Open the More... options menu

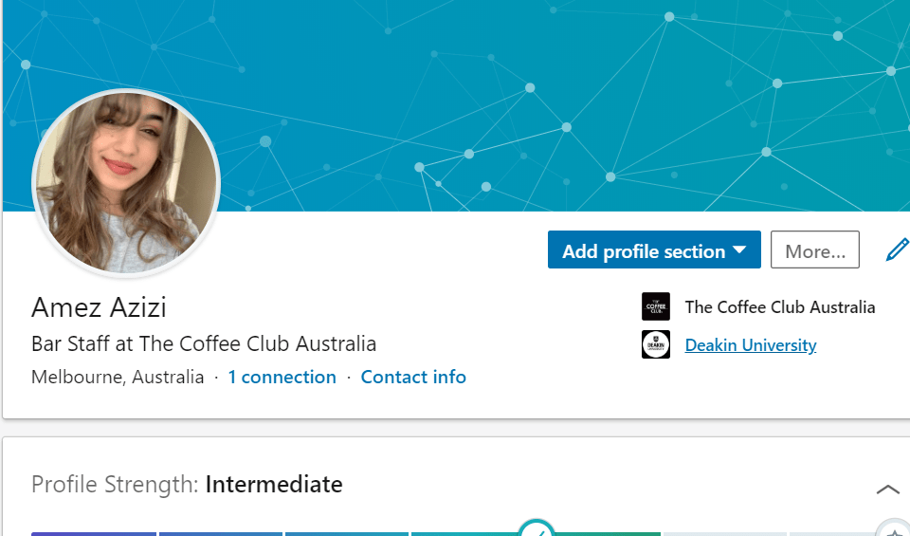[814, 250]
